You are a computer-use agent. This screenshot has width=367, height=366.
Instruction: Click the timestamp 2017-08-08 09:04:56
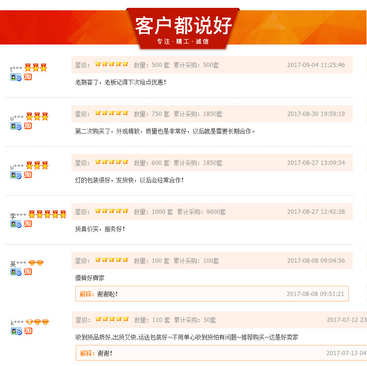coord(316,260)
